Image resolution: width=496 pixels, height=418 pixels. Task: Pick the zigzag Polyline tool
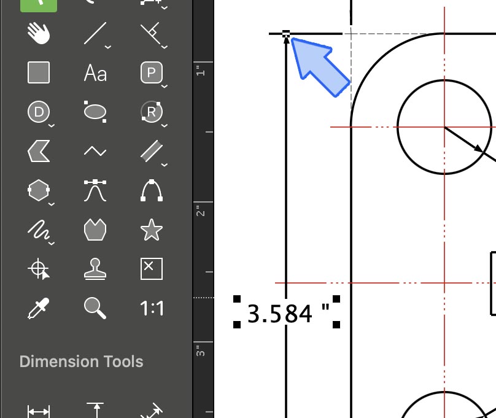coord(95,151)
